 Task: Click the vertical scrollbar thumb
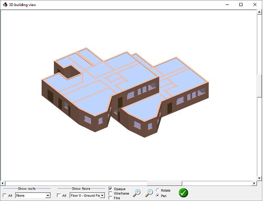[259, 86]
